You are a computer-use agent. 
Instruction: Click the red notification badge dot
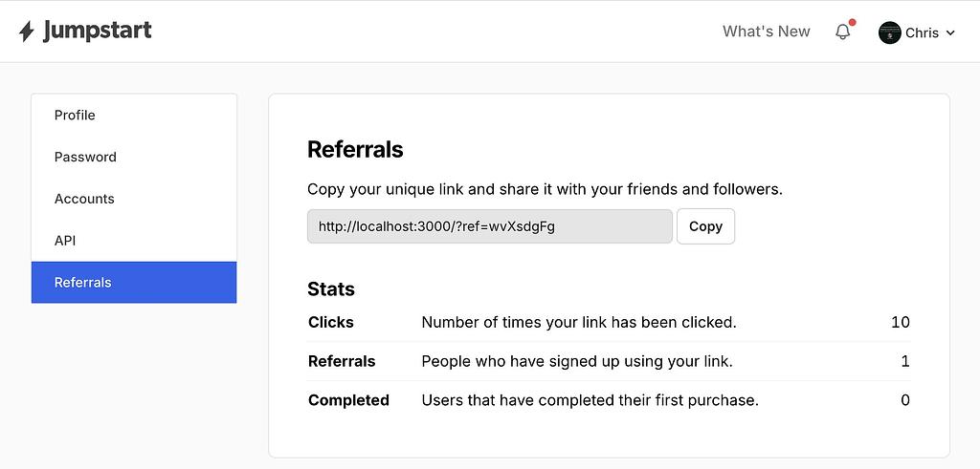[852, 23]
